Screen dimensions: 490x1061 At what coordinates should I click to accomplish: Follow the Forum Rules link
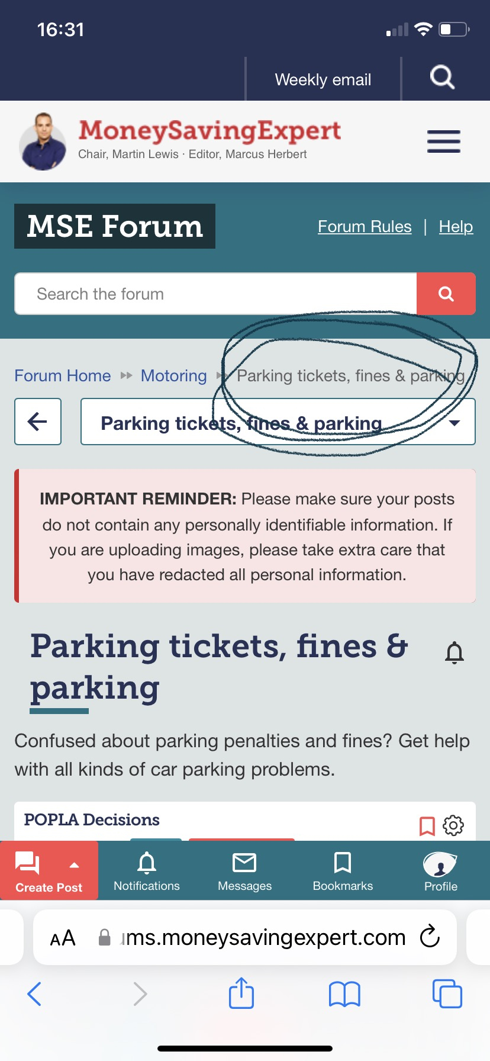(x=365, y=227)
